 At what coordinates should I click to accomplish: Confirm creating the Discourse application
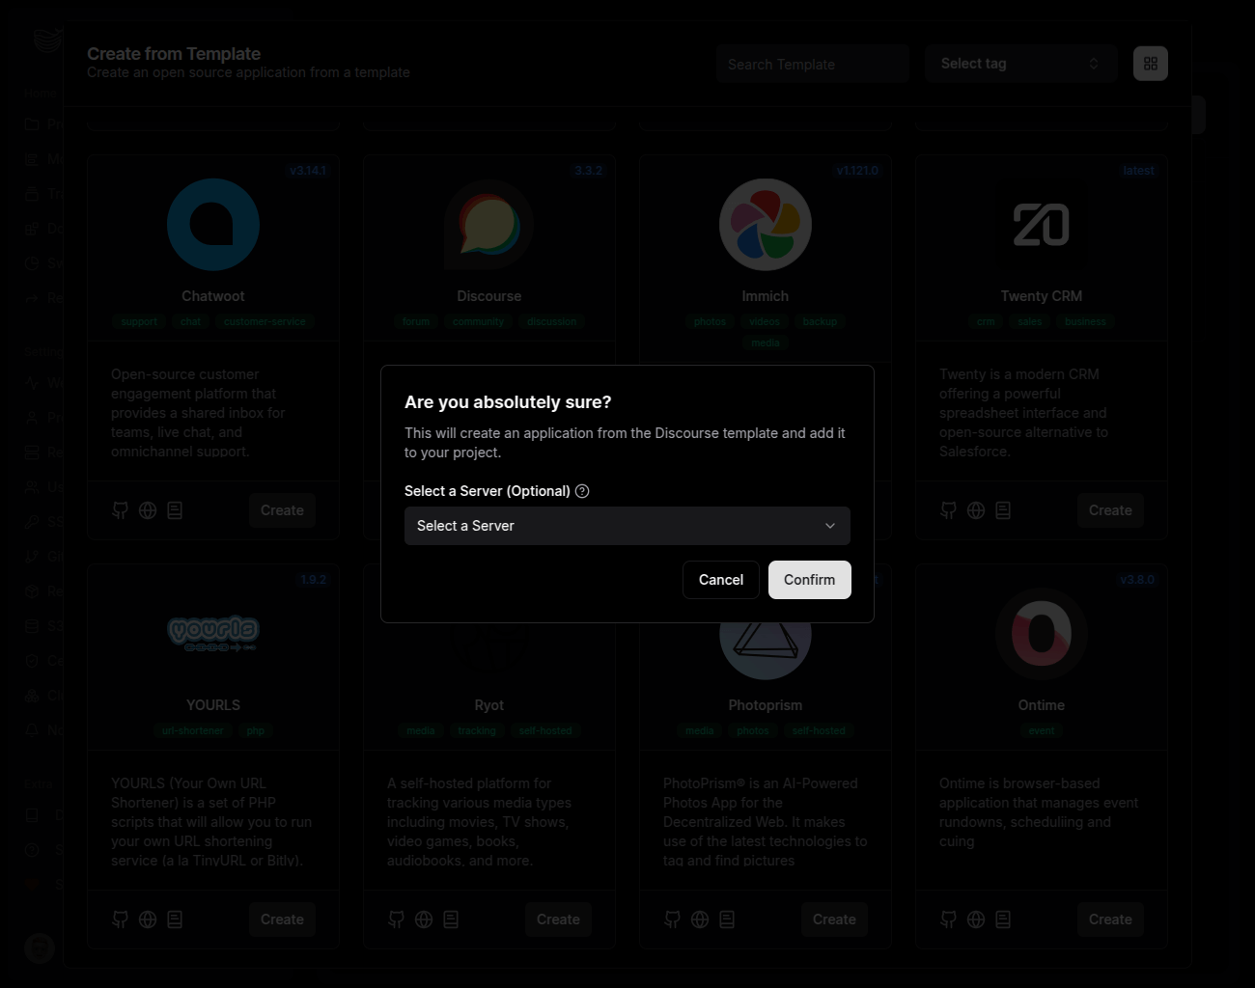(x=809, y=580)
